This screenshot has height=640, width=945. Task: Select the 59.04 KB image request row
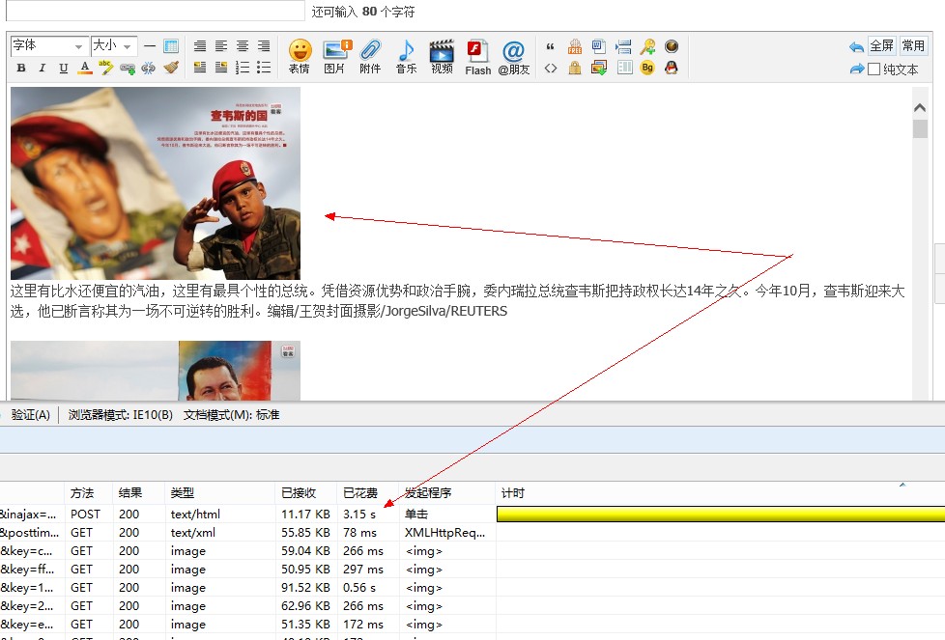click(x=472, y=551)
